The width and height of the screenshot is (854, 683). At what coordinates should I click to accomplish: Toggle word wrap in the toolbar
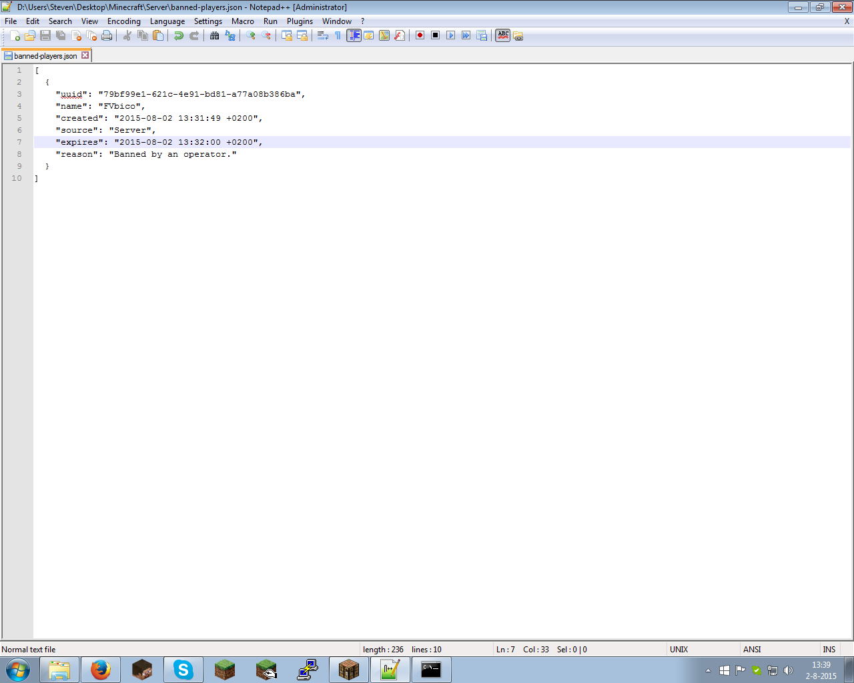pyautogui.click(x=322, y=35)
